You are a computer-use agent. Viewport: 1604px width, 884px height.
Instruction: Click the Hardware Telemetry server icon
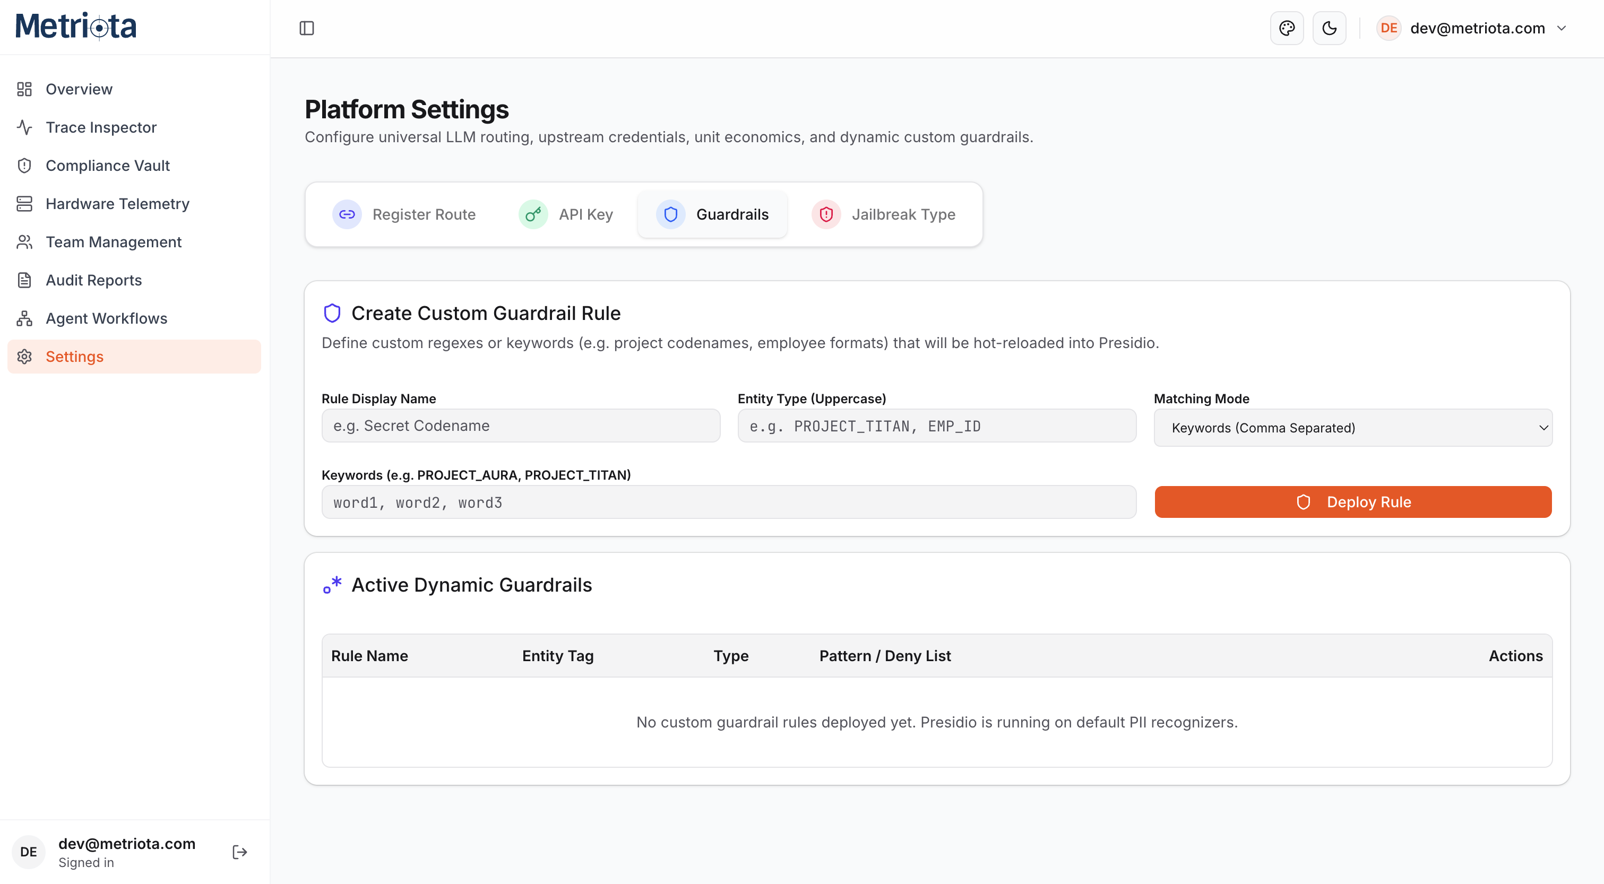pyautogui.click(x=24, y=204)
